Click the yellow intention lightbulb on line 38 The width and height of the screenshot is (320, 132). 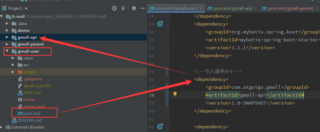[175, 94]
